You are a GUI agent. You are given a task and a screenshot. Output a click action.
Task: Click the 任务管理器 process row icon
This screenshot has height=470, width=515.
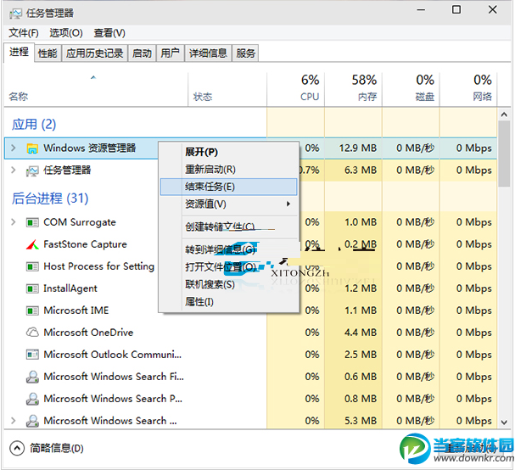point(32,171)
